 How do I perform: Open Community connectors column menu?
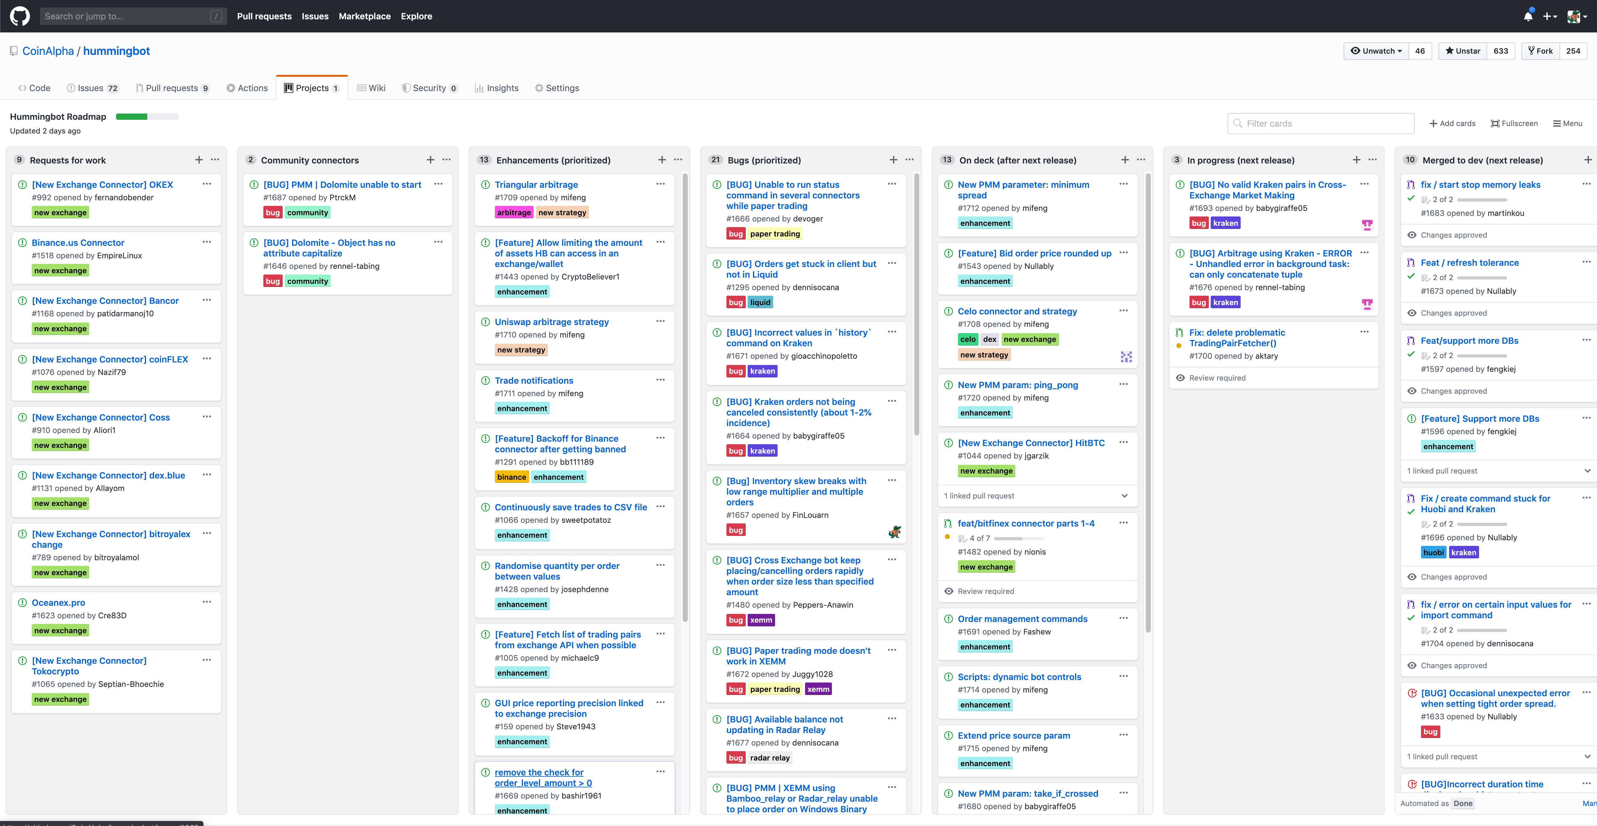(446, 160)
